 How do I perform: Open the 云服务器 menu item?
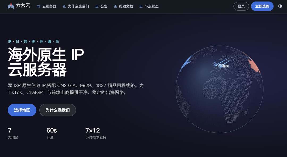(x=49, y=6)
